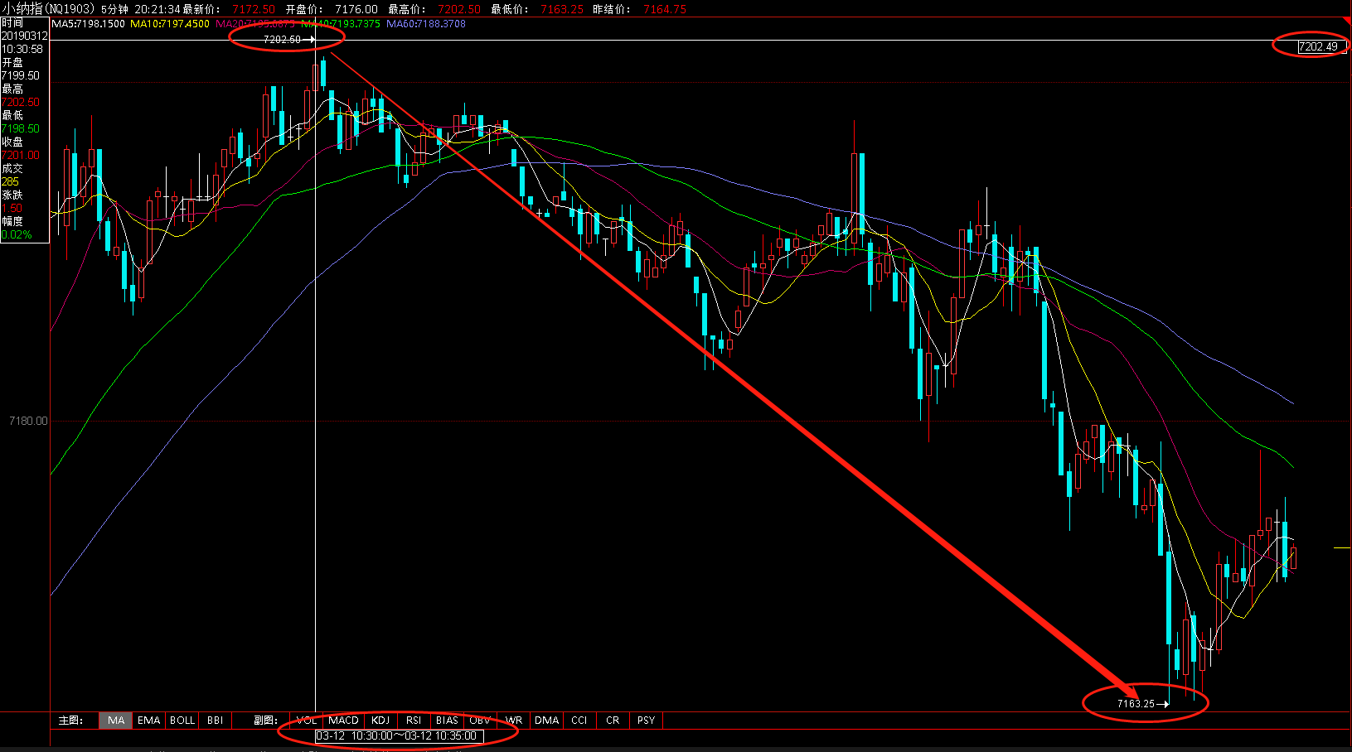This screenshot has height=752, width=1352.
Task: Open the MACD sub-chart indicator
Action: pos(343,721)
